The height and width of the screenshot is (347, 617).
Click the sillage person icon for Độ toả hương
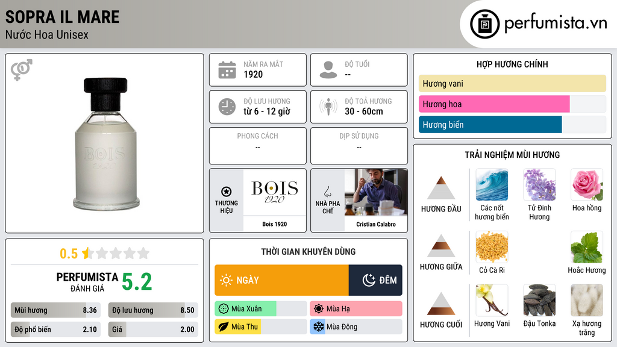328,107
